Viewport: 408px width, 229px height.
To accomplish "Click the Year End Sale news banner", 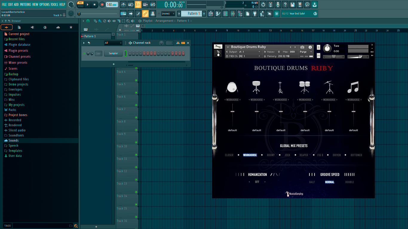I will point(300,14).
